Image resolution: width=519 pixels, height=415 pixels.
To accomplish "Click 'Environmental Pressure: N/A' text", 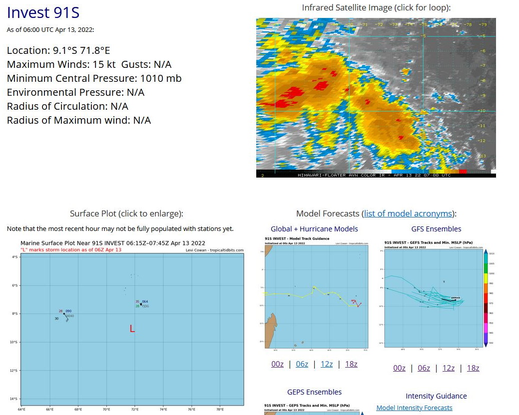I will (x=75, y=92).
